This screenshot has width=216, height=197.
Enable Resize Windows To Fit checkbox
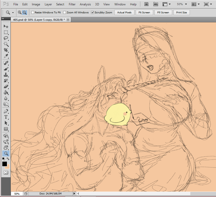click(33, 13)
